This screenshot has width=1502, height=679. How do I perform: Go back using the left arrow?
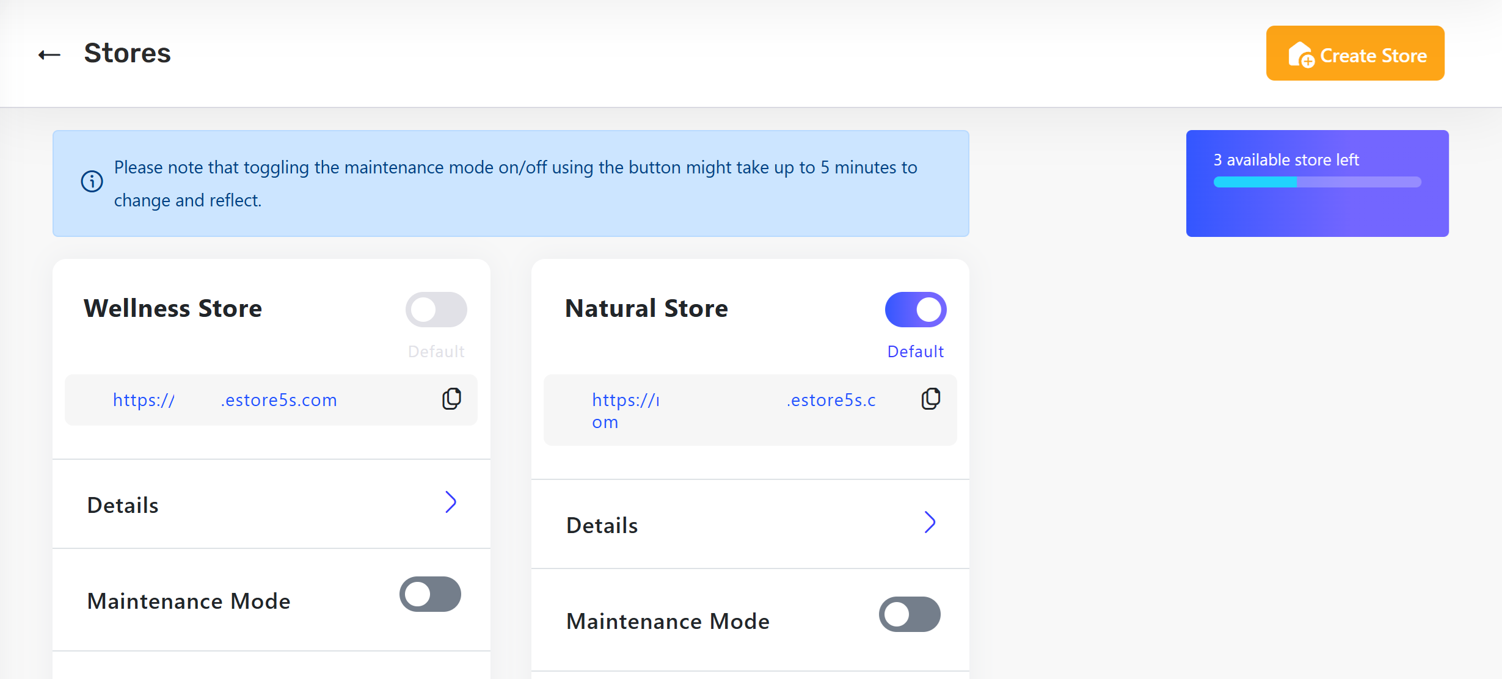(x=49, y=54)
